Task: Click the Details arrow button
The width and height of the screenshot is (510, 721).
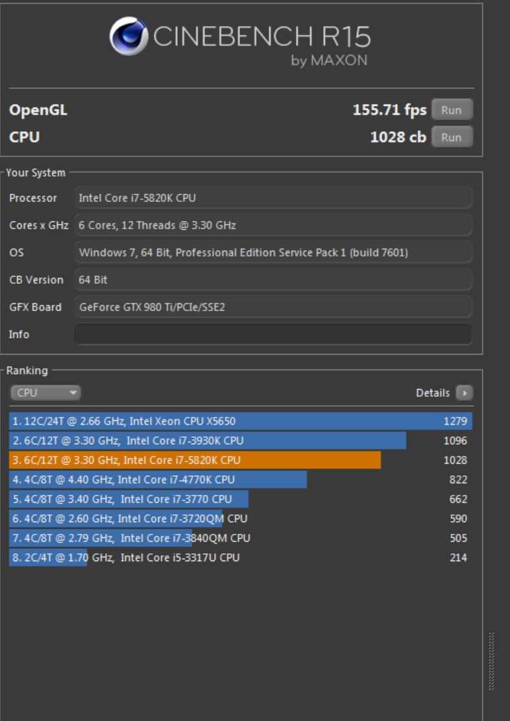Action: point(464,393)
